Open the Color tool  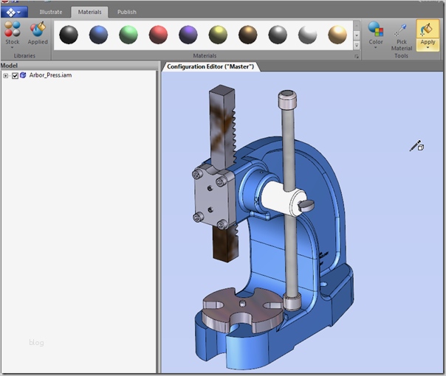[x=376, y=33]
